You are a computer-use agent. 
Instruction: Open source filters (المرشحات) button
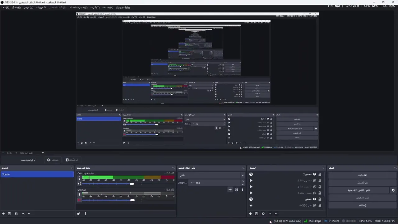72,160
